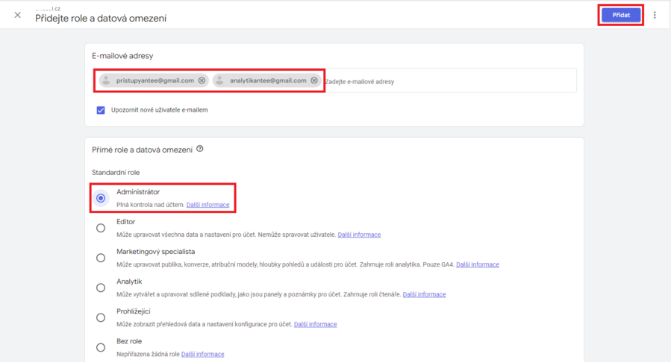
Task: Click in the Zadejte e-mailové adresy field
Action: pyautogui.click(x=448, y=81)
